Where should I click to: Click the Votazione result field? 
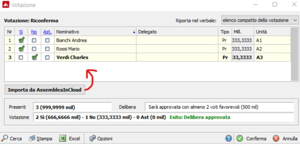[x=163, y=117]
